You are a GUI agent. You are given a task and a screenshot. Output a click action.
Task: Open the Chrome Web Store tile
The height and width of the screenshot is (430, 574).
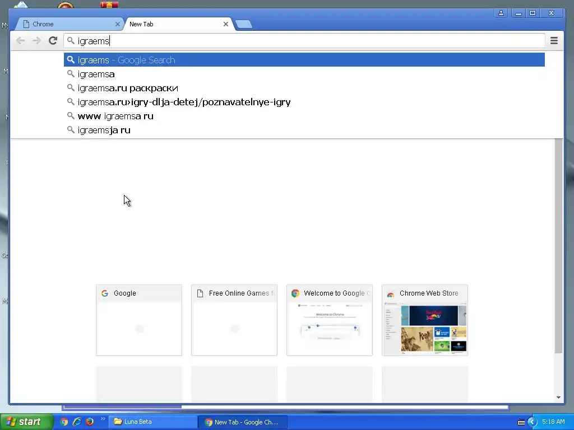click(425, 320)
